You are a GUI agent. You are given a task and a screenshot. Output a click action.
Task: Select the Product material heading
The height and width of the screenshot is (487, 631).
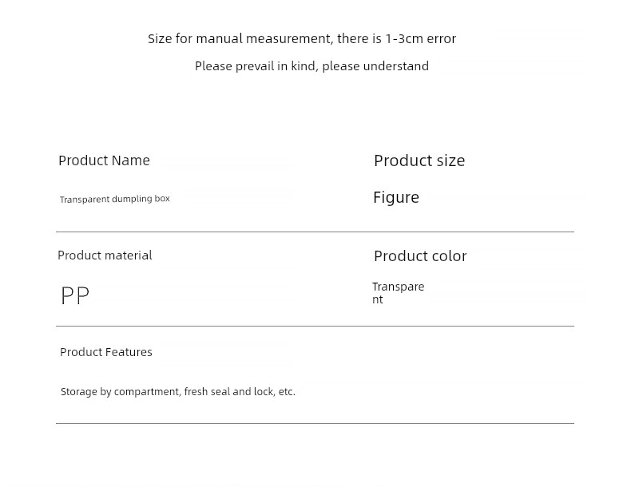tap(105, 255)
